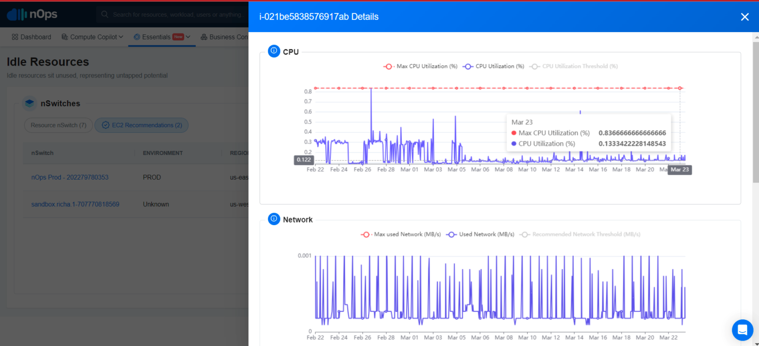Click the Mar 23 timeline marker
The height and width of the screenshot is (346, 759).
pyautogui.click(x=679, y=169)
